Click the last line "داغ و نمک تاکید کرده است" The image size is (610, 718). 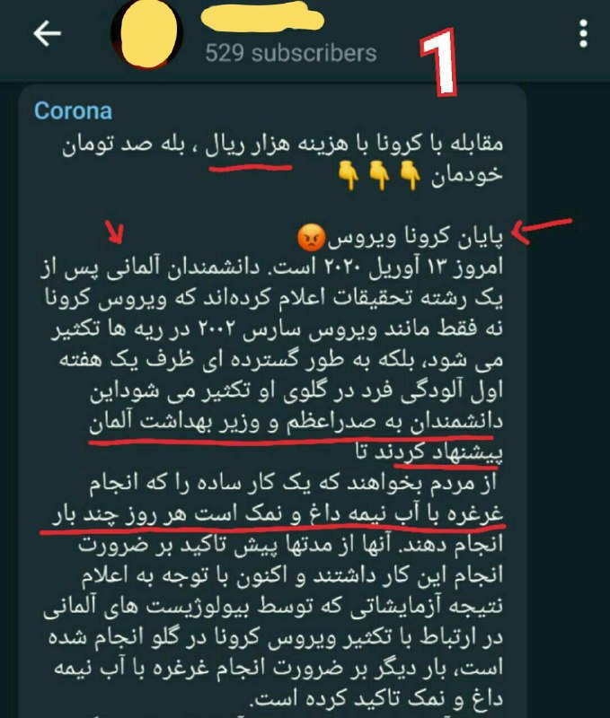coord(378,699)
